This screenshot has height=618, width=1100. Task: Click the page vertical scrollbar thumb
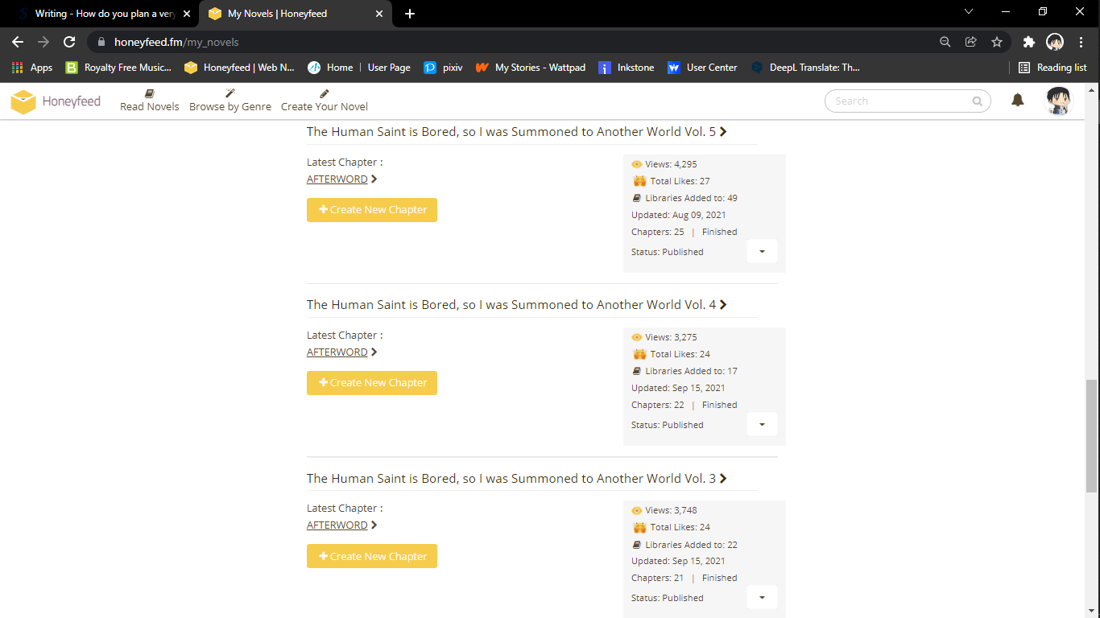coord(1092,435)
